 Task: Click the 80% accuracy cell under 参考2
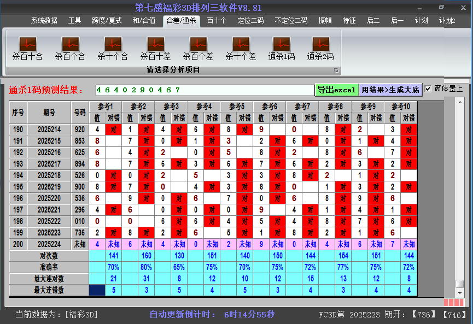(x=147, y=267)
